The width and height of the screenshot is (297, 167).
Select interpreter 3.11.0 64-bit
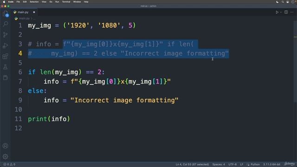tap(271, 164)
